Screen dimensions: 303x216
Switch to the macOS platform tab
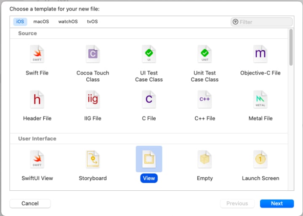coord(41,21)
